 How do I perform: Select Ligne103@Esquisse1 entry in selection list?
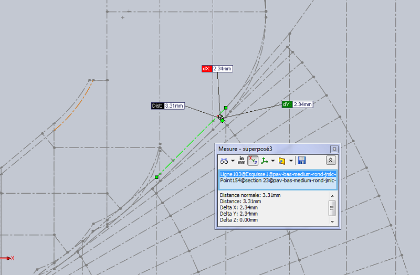pyautogui.click(x=278, y=174)
